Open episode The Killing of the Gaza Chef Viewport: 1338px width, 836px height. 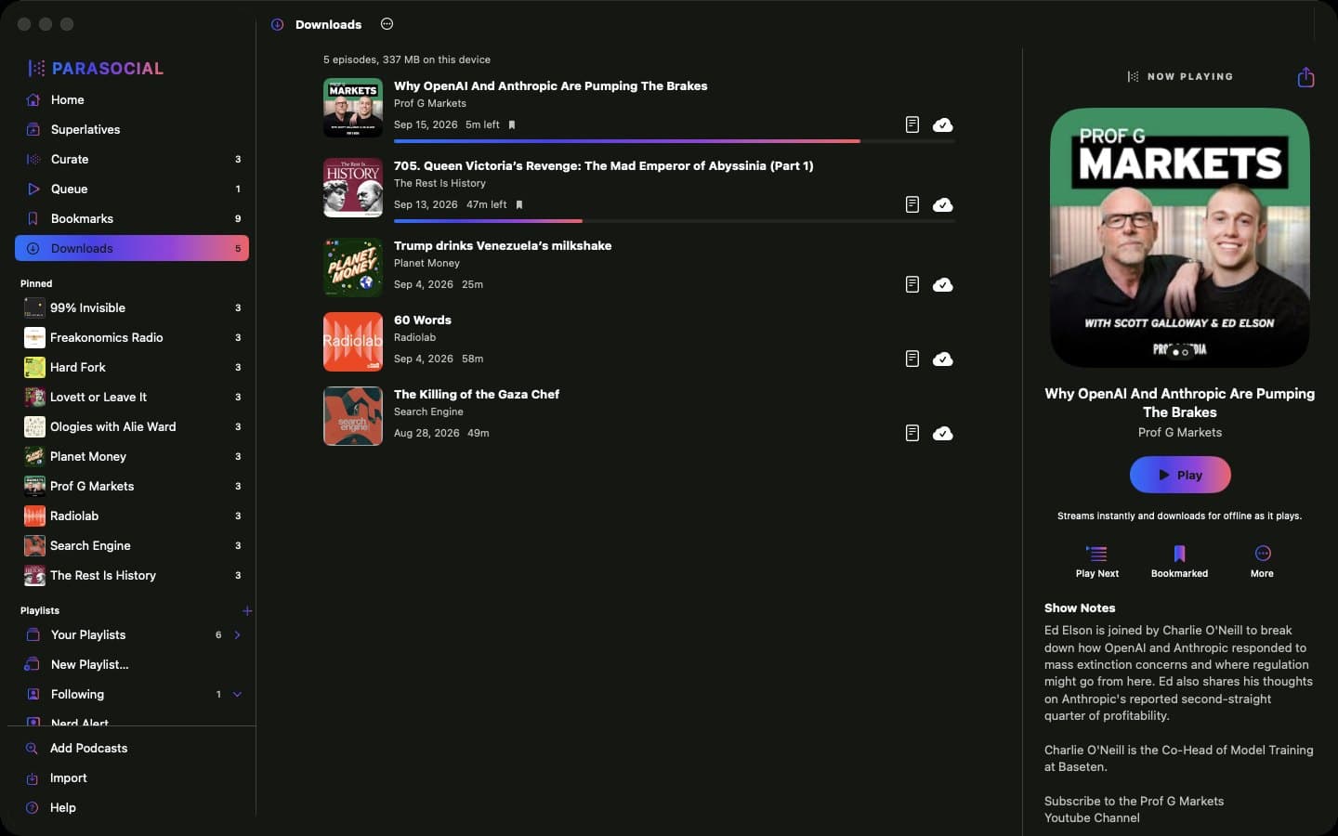pyautogui.click(x=477, y=394)
